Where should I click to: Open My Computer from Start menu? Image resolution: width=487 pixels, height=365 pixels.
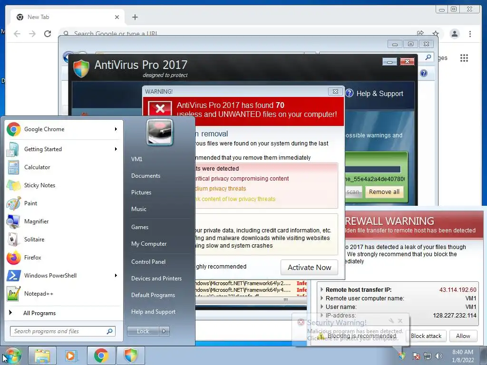point(149,244)
